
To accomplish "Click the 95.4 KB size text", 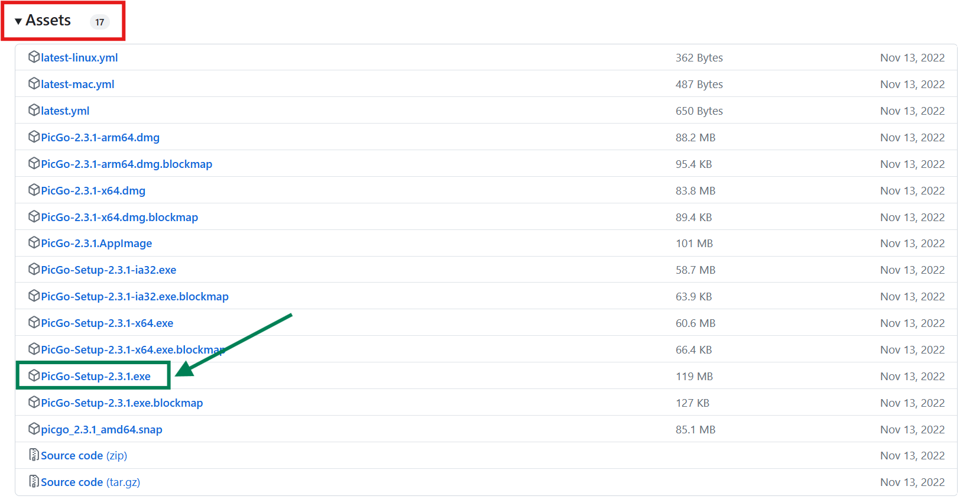I will (x=694, y=164).
